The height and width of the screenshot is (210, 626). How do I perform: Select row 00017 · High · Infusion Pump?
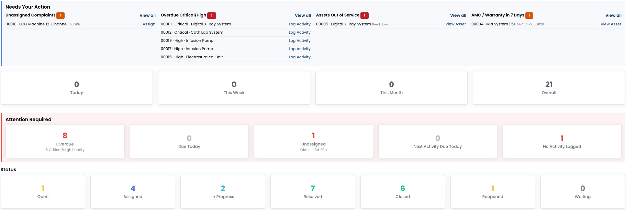(236, 49)
